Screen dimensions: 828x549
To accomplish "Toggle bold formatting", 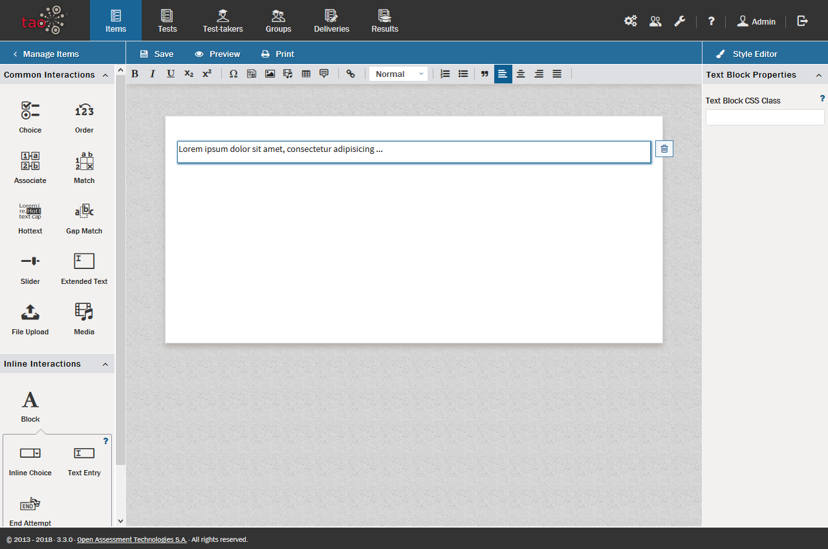I will 135,74.
